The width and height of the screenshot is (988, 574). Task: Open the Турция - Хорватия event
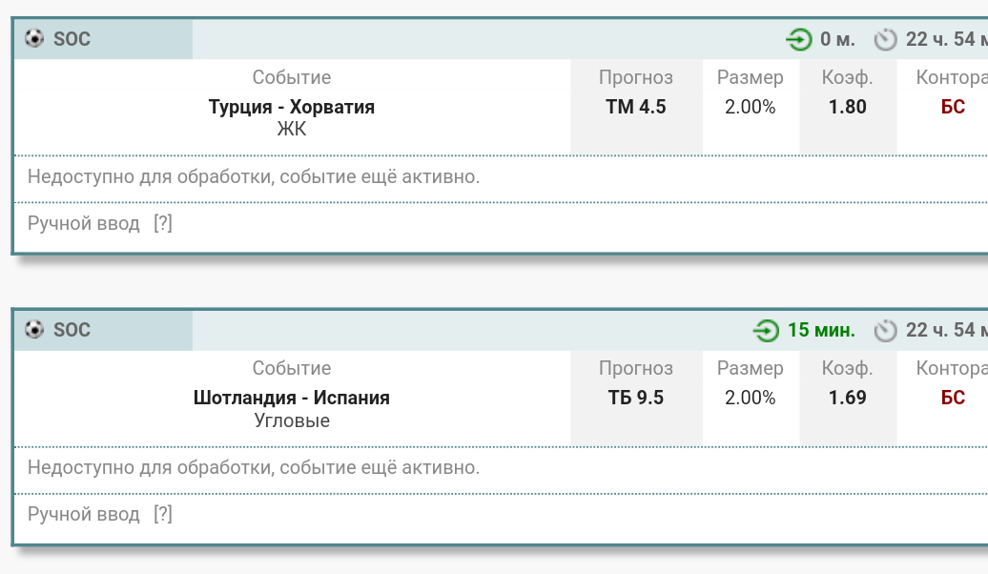coord(292,107)
